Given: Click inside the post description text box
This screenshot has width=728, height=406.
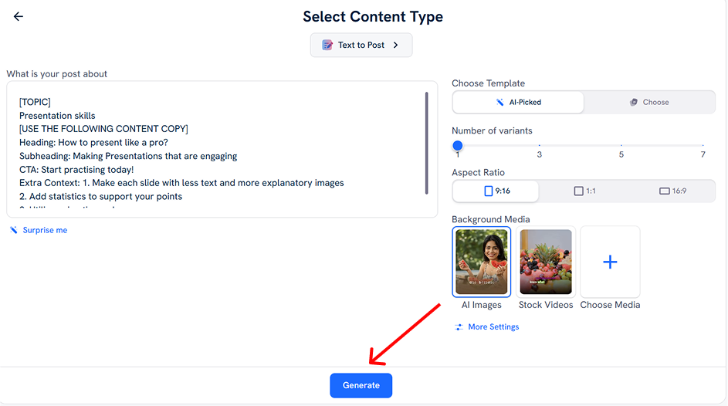Looking at the screenshot, I should point(222,150).
